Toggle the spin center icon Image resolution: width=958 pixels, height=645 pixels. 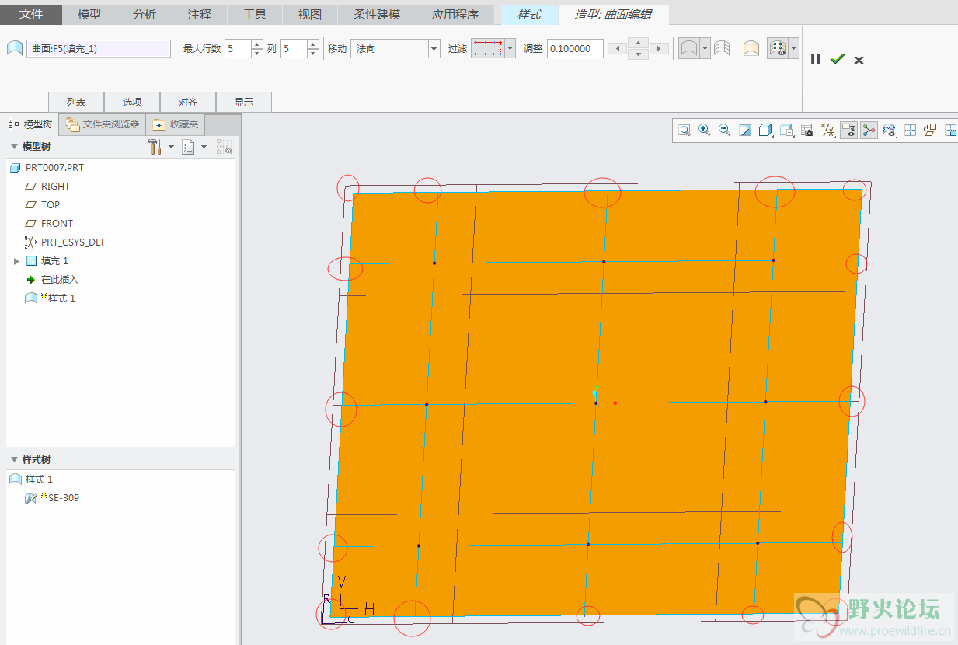(x=869, y=131)
